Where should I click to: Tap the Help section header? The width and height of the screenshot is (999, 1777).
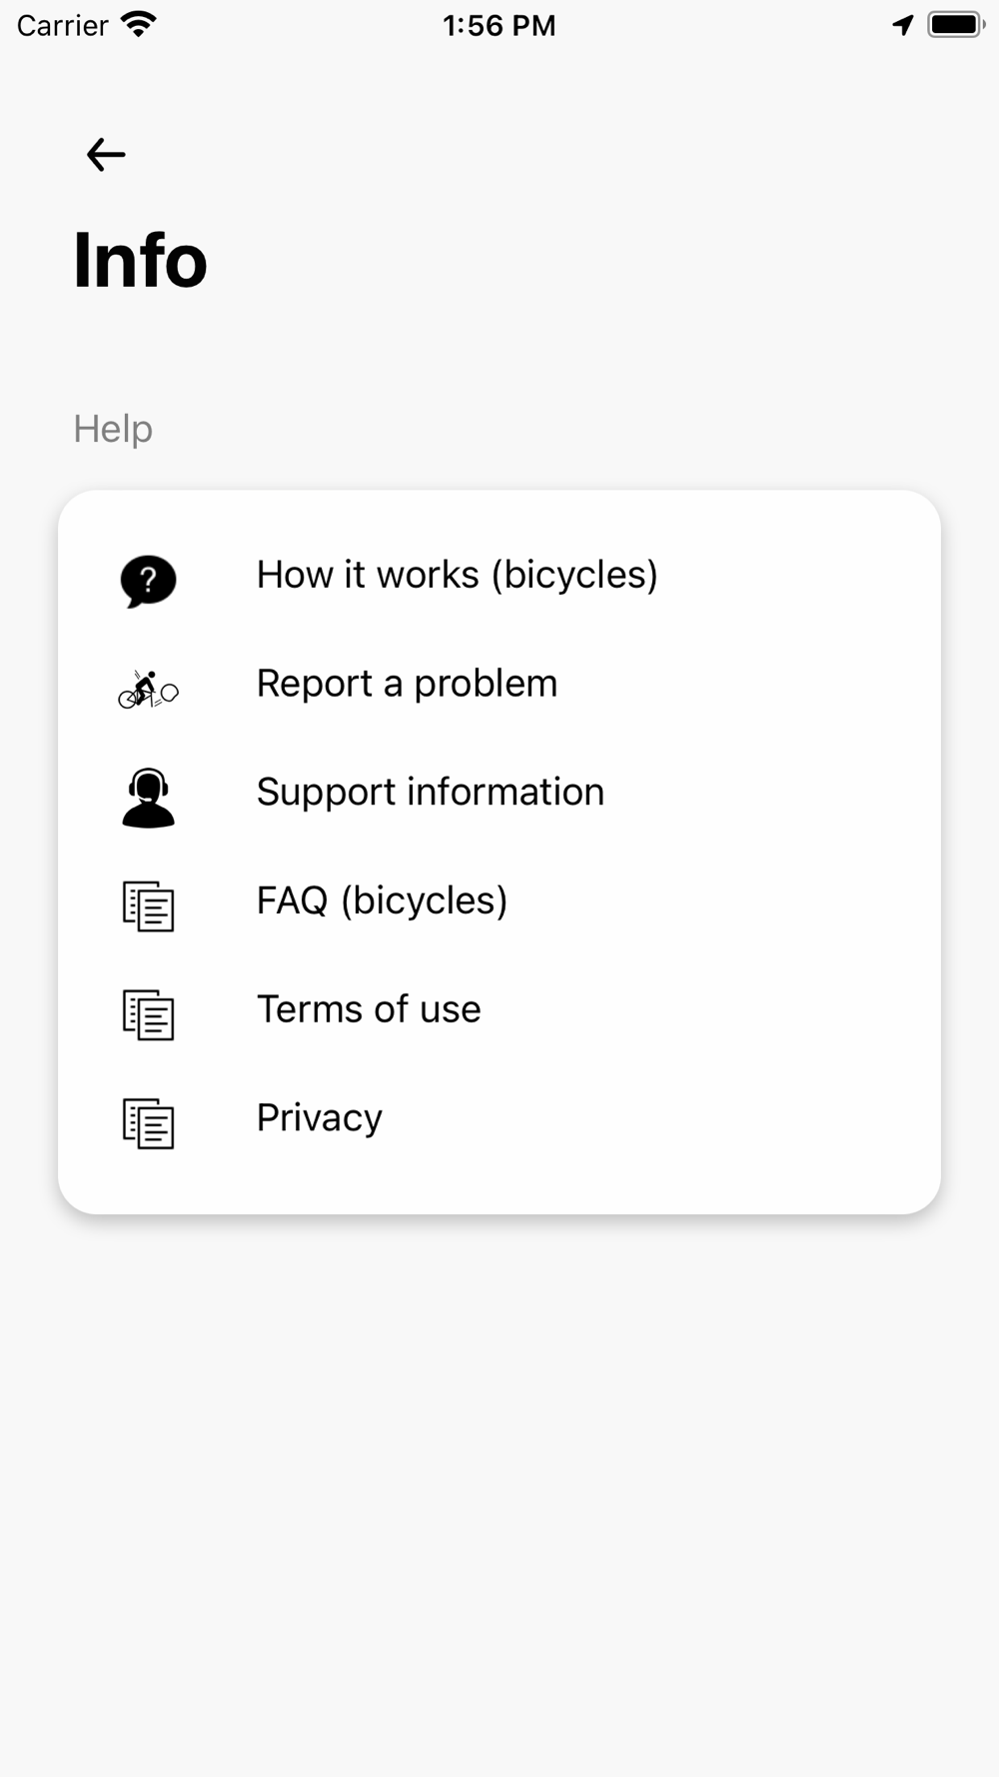pos(113,429)
